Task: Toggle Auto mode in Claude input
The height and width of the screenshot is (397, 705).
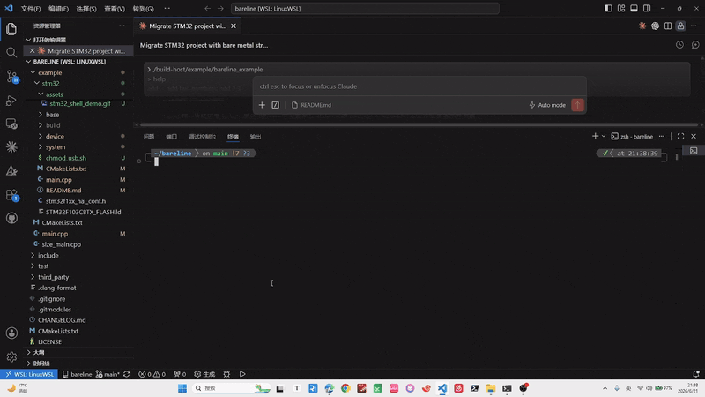Action: pyautogui.click(x=547, y=105)
